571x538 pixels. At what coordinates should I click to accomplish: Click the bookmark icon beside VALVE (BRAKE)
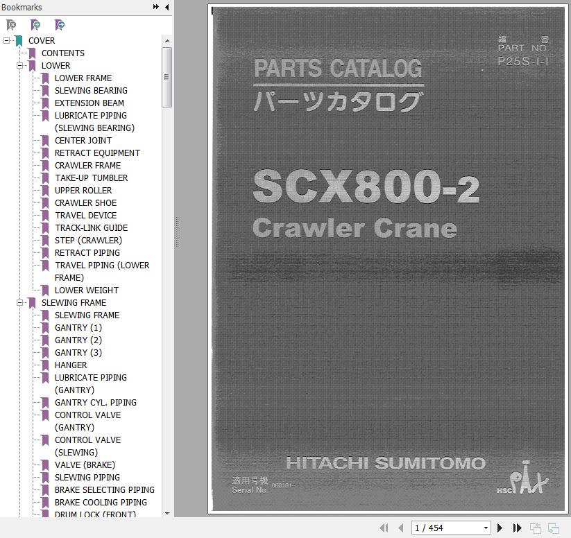tap(45, 465)
